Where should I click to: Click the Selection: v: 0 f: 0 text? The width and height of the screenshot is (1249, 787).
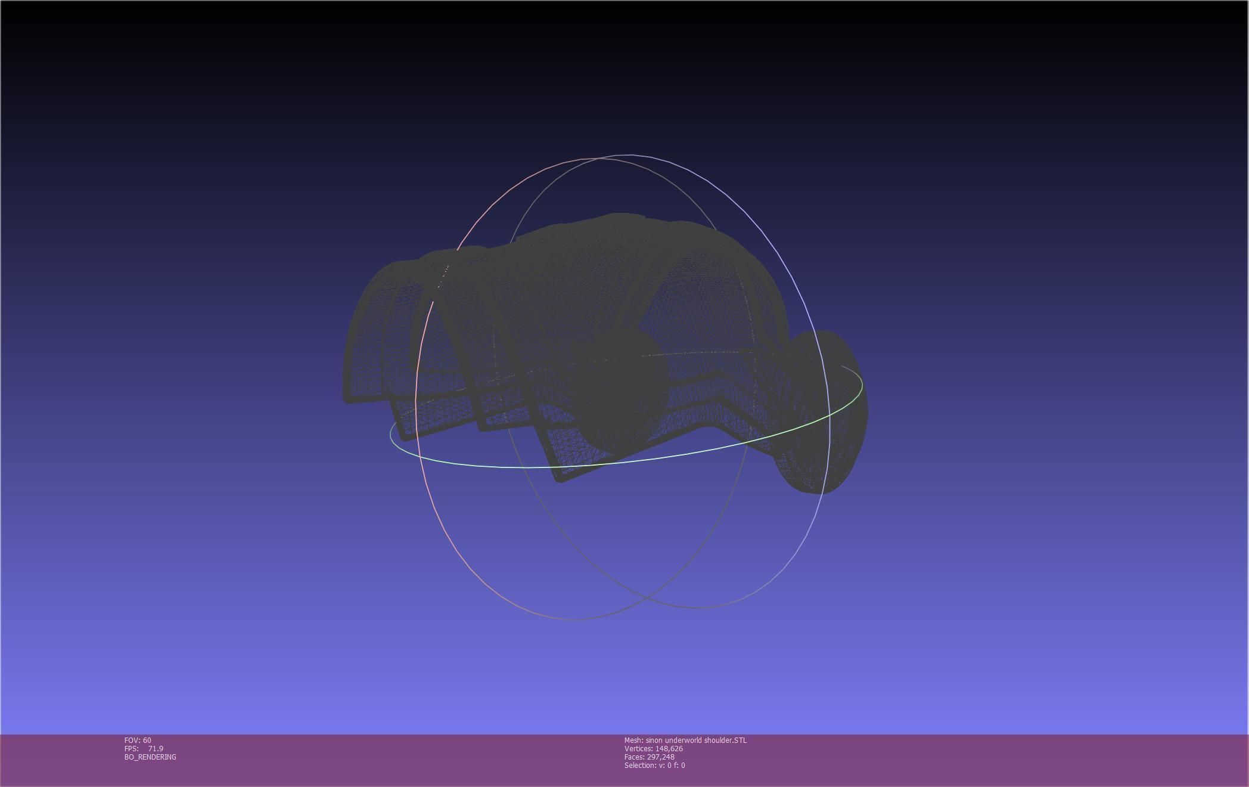(654, 766)
